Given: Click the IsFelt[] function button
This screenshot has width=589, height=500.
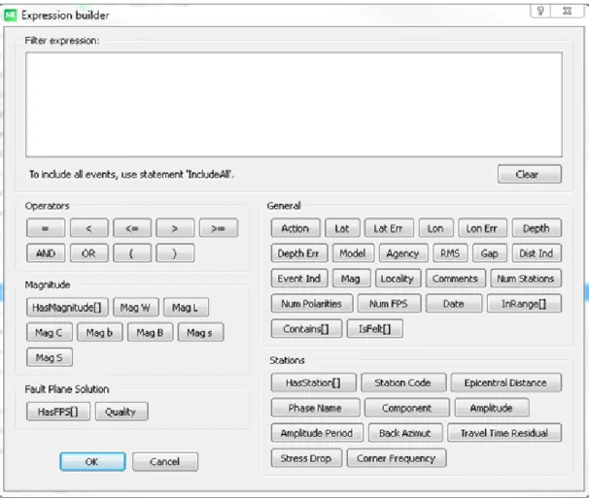Looking at the screenshot, I should 374,328.
